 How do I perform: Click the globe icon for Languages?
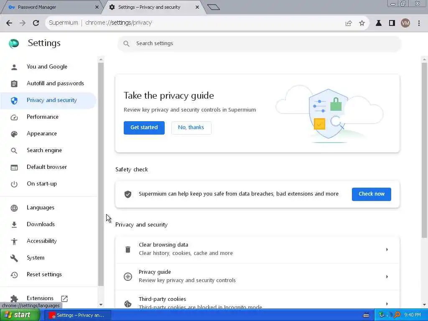(14, 208)
